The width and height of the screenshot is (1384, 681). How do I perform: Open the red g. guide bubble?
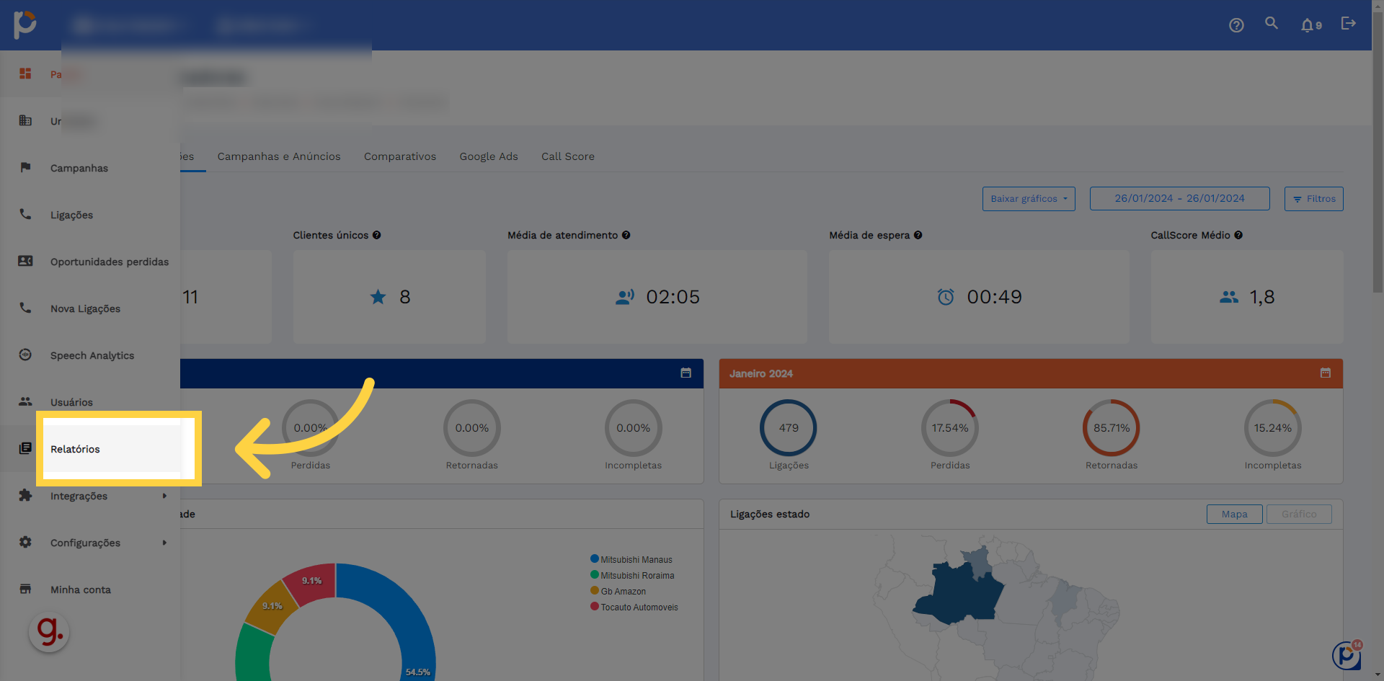pyautogui.click(x=49, y=632)
